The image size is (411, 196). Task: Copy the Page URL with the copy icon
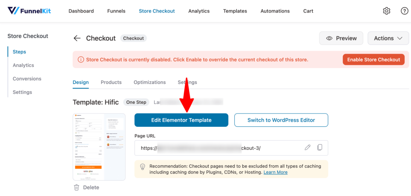tap(319, 147)
